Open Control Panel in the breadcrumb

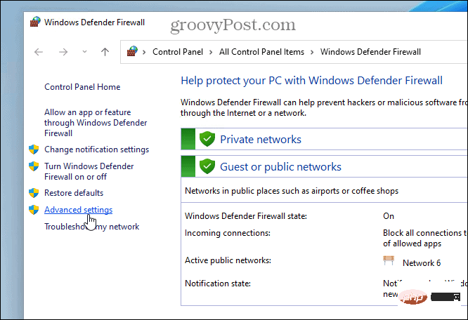coord(178,52)
